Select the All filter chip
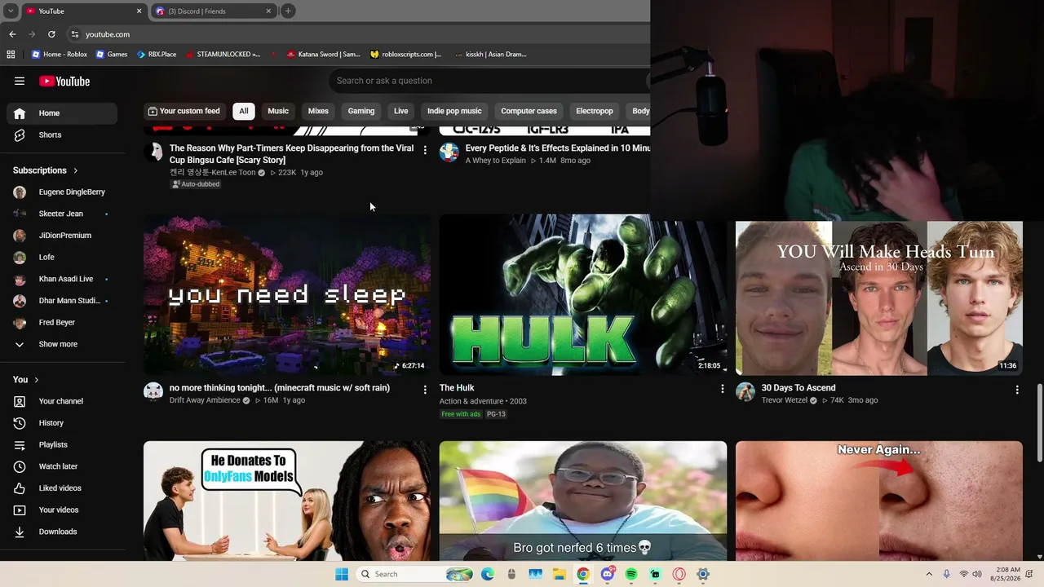The width and height of the screenshot is (1044, 587). [x=243, y=111]
